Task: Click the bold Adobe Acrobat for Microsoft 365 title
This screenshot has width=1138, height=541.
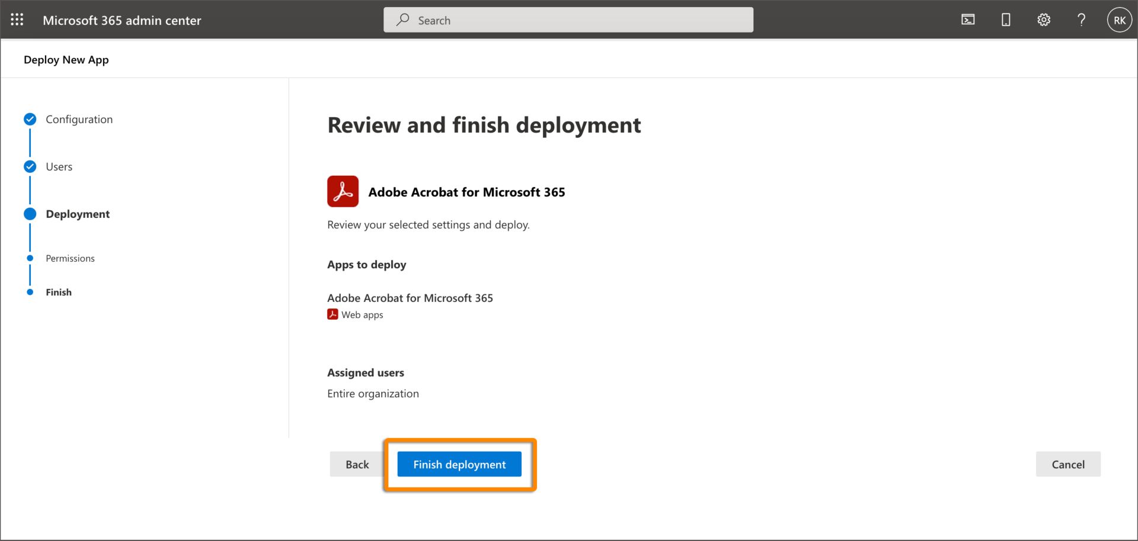Action: [x=466, y=192]
